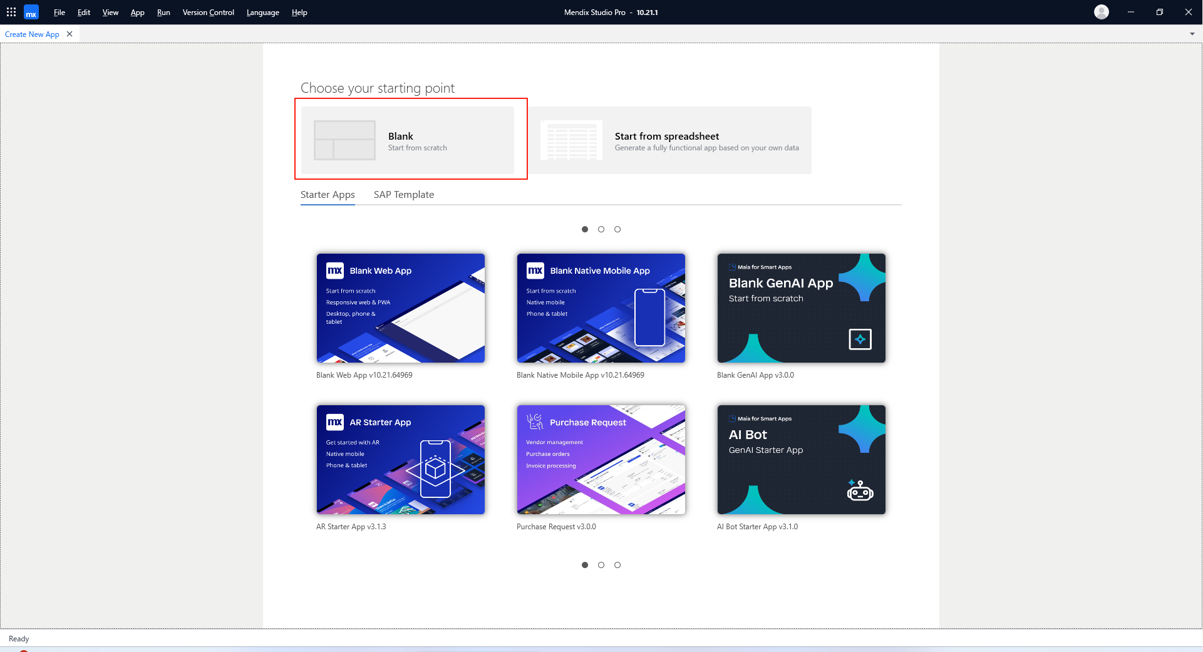Open the Language menu
Viewport: 1203px width, 652px height.
point(262,13)
